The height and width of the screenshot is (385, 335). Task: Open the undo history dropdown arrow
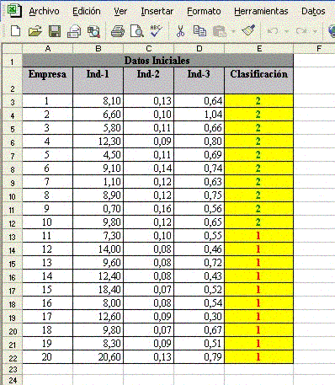click(286, 31)
